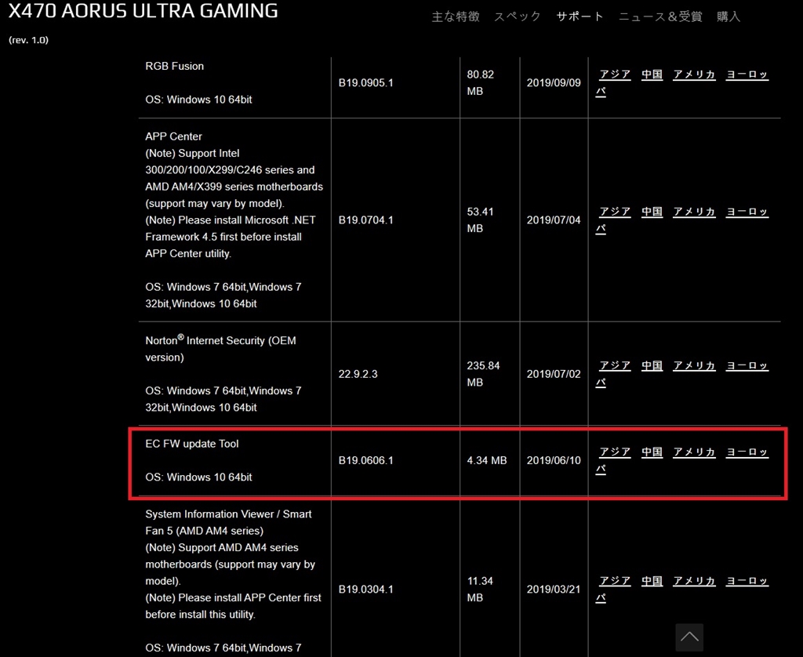Open the スペック tab
803x657 pixels.
coord(518,17)
